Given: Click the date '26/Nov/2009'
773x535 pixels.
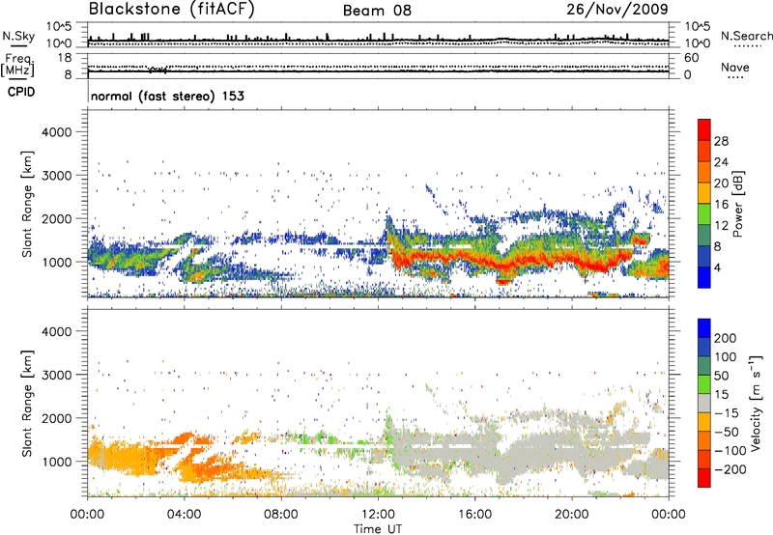Looking at the screenshot, I should 617,10.
